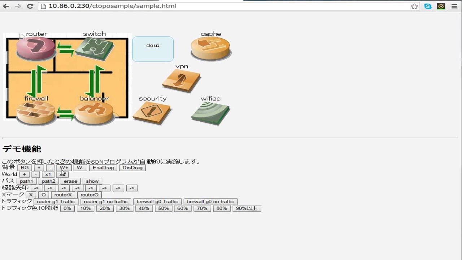The width and height of the screenshot is (462, 260).
Task: Click the last -> button in 経路矢印 row
Action: click(x=132, y=188)
